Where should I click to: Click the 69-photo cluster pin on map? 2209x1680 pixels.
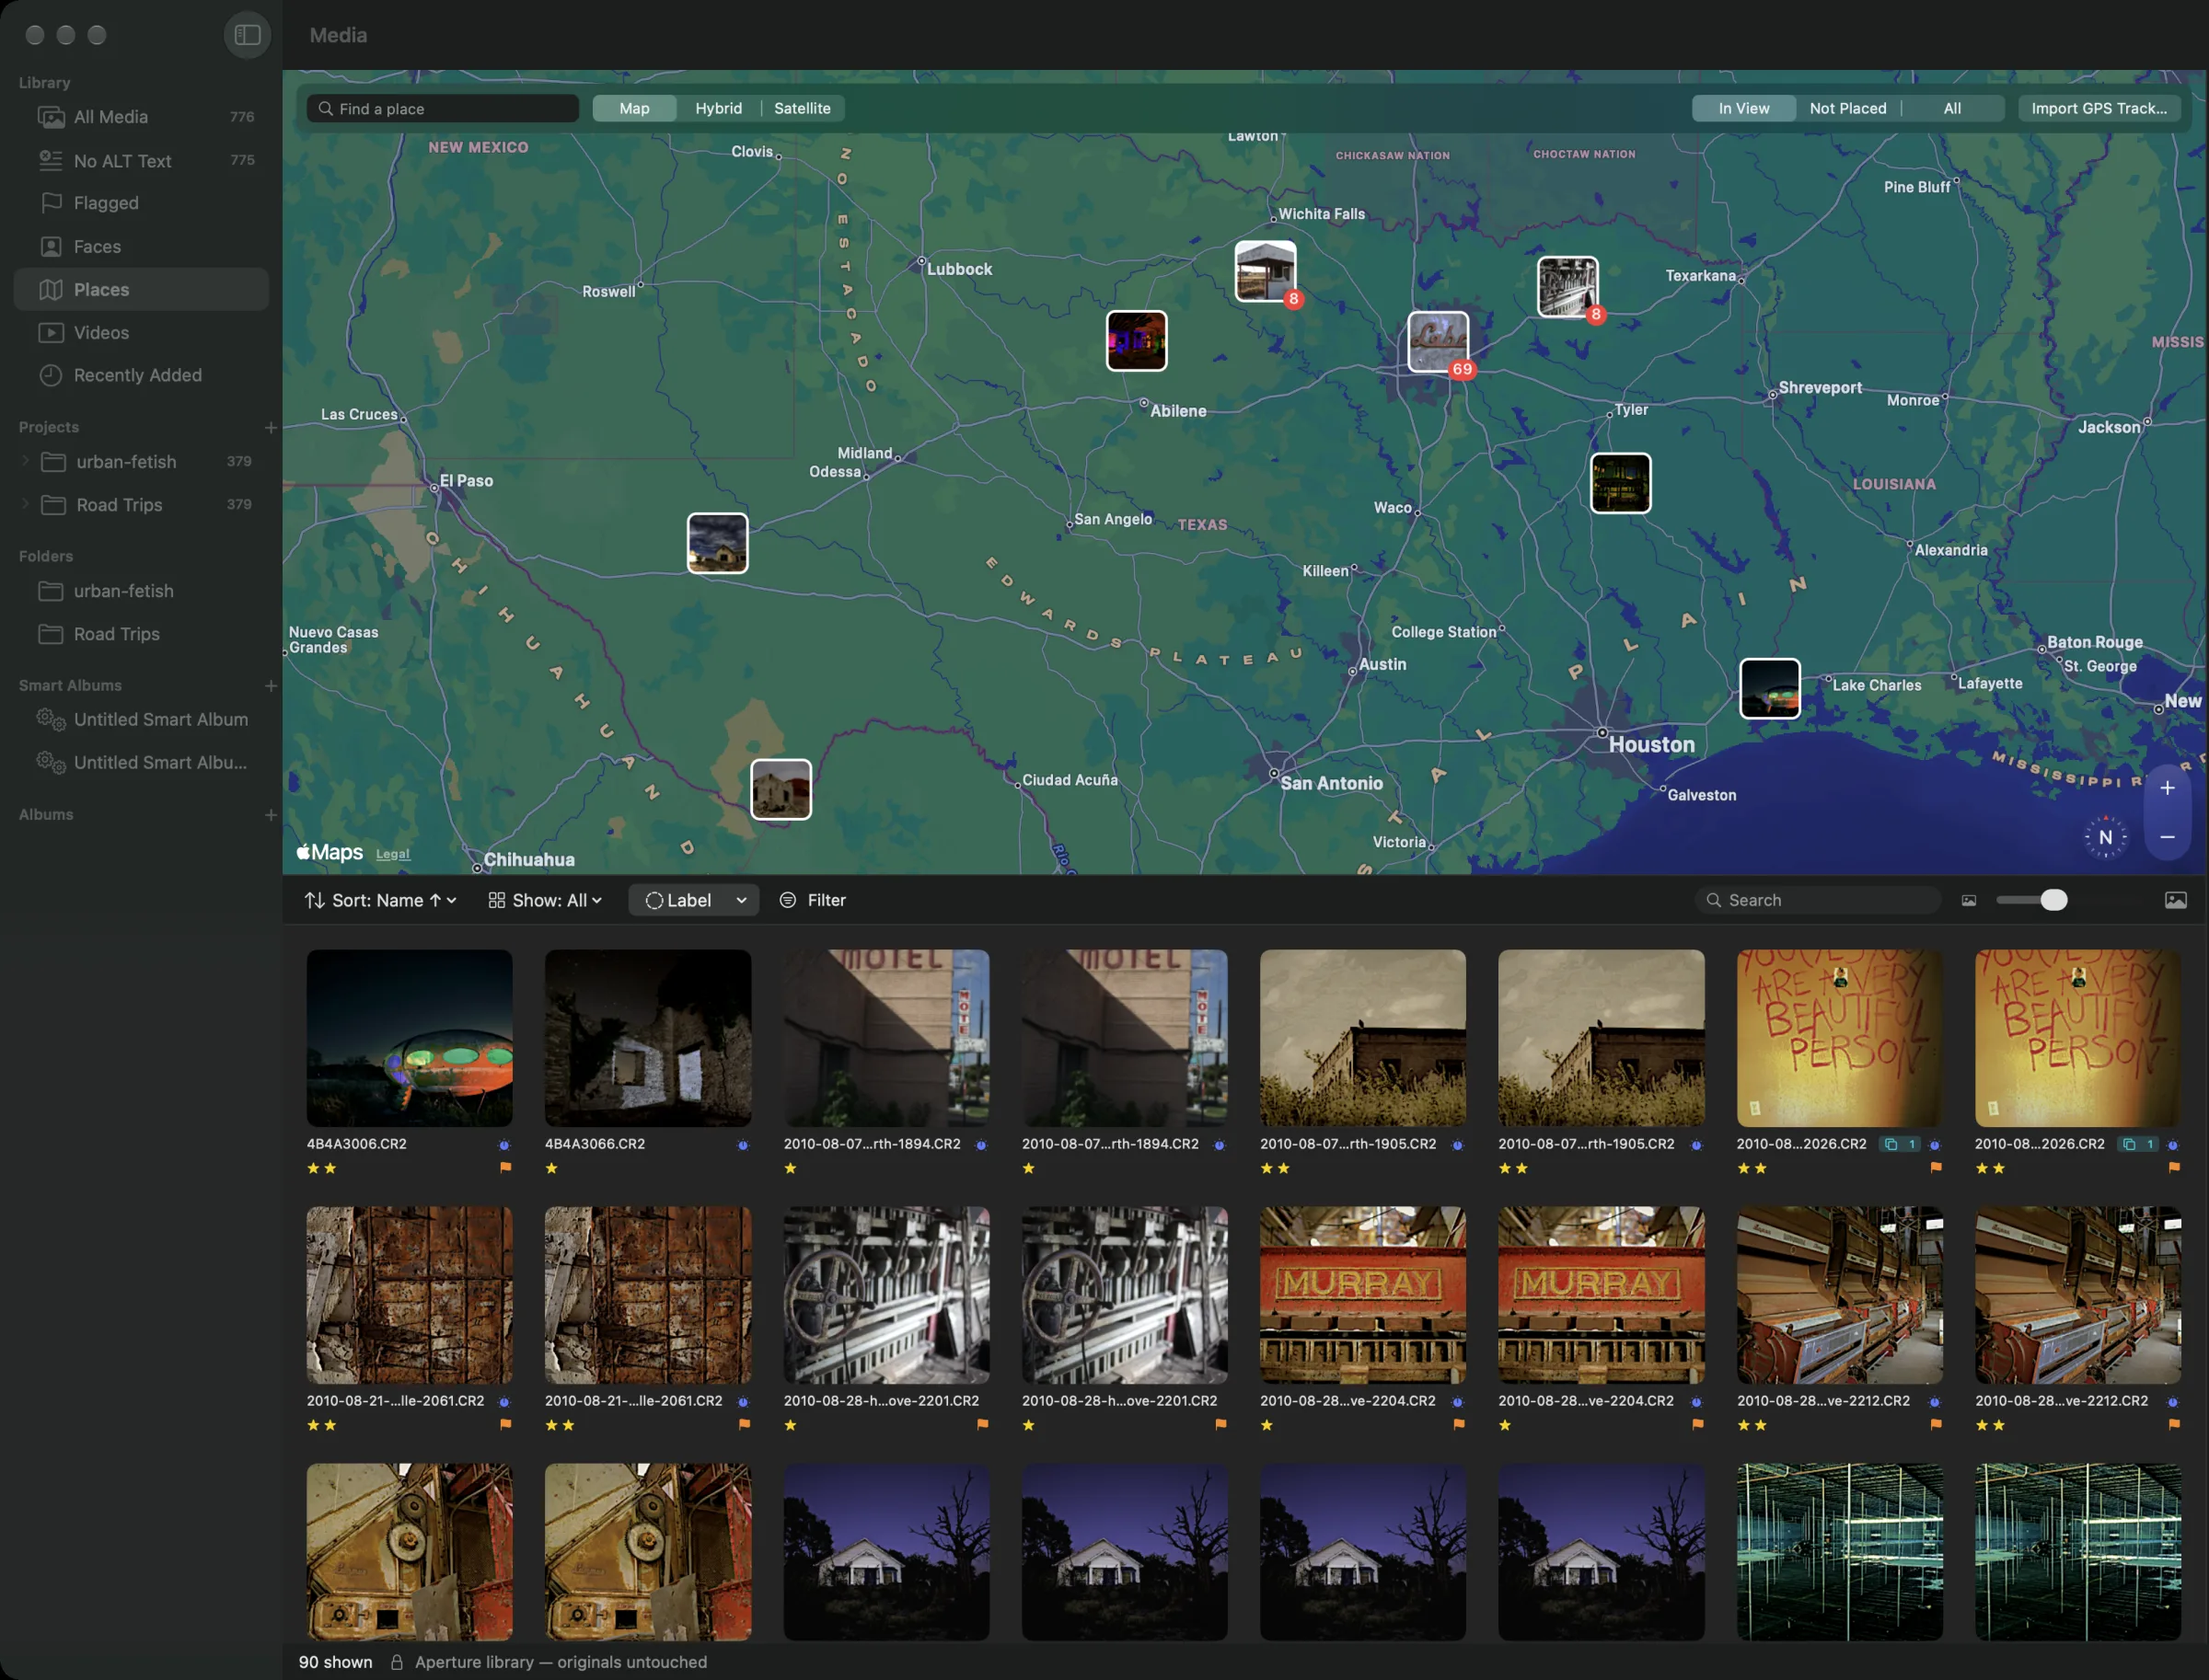(1439, 342)
